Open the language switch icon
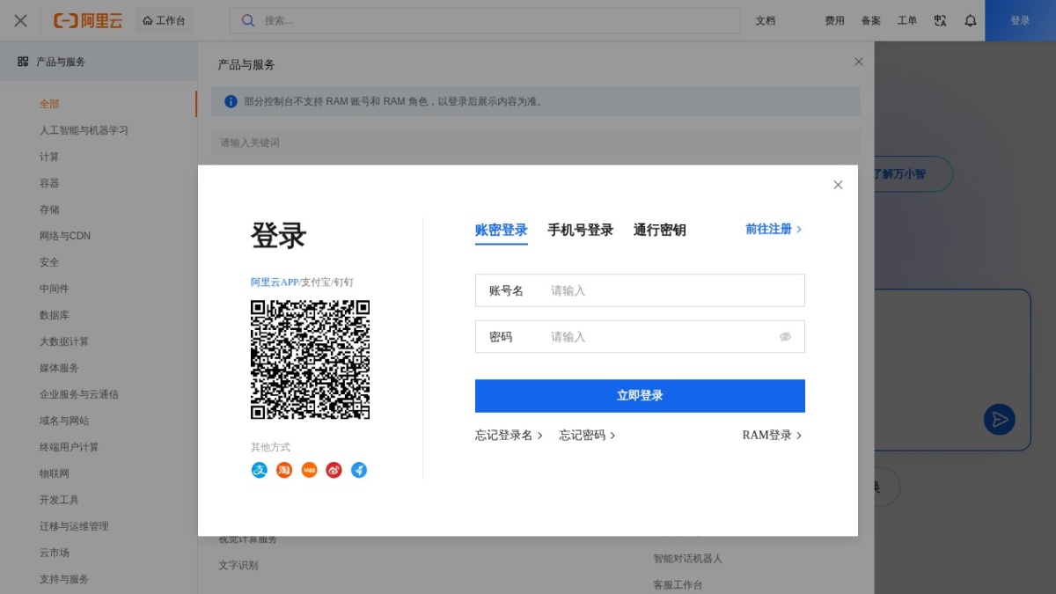Viewport: 1056px width, 594px height. (x=941, y=20)
